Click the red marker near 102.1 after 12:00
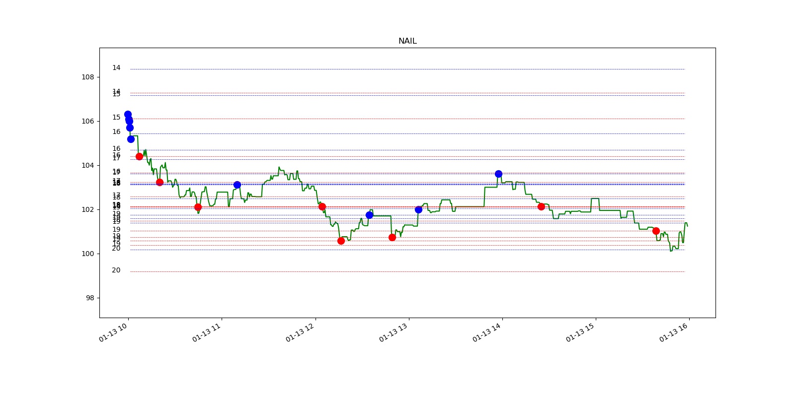The width and height of the screenshot is (795, 397). click(322, 206)
